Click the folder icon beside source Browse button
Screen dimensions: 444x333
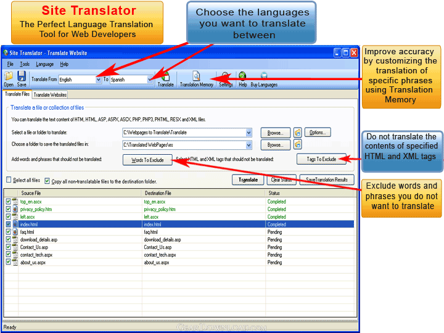[297, 132]
